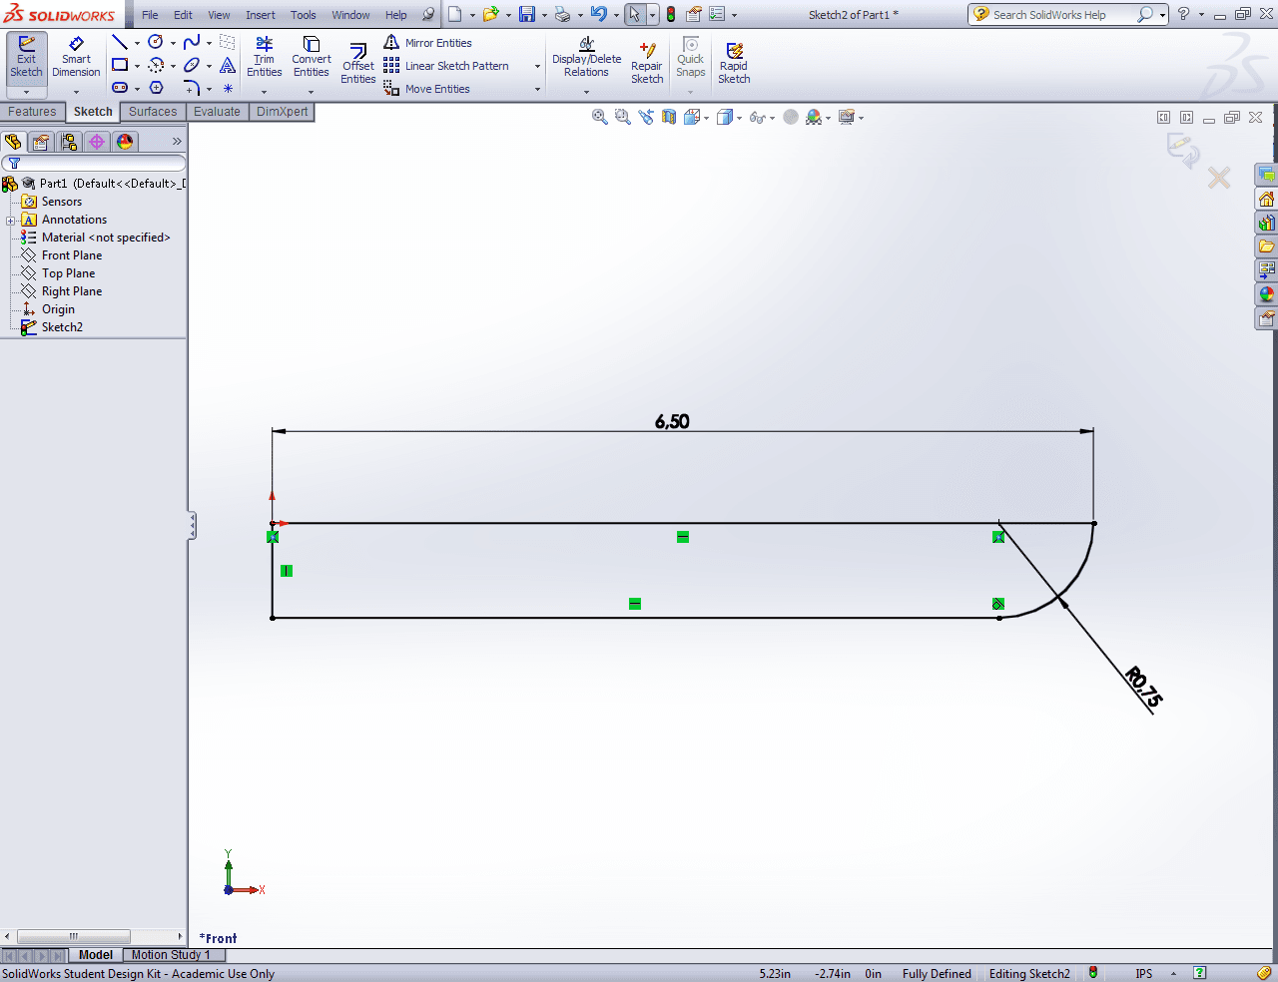Open the File menu

coord(150,15)
